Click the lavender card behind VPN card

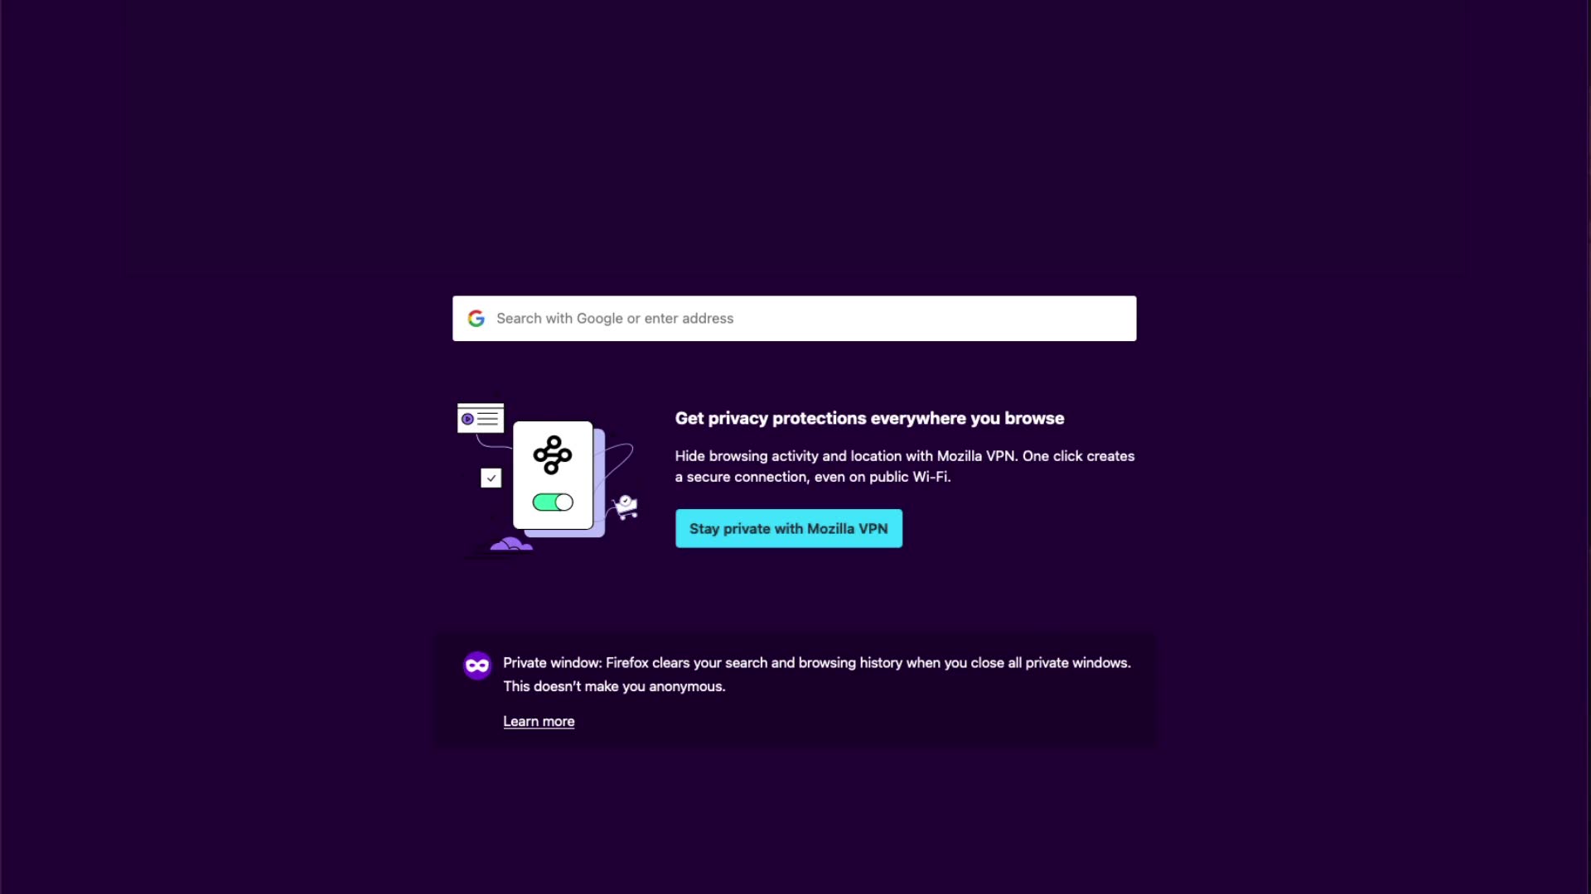[599, 483]
